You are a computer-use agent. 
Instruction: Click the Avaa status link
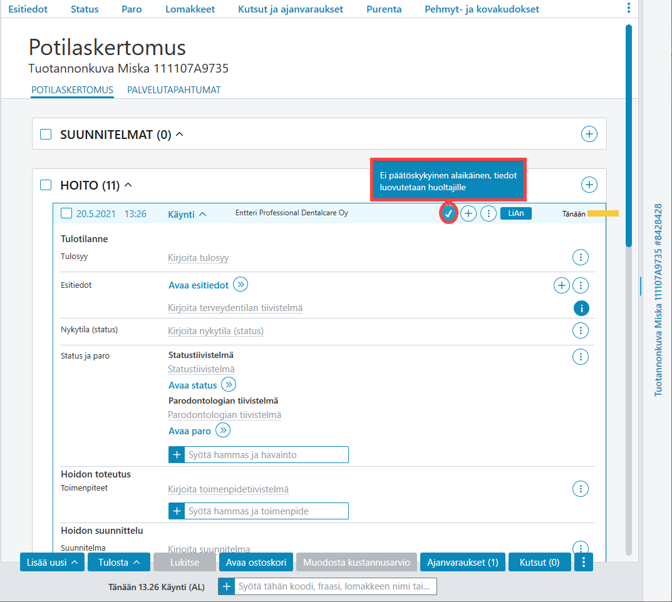[192, 385]
